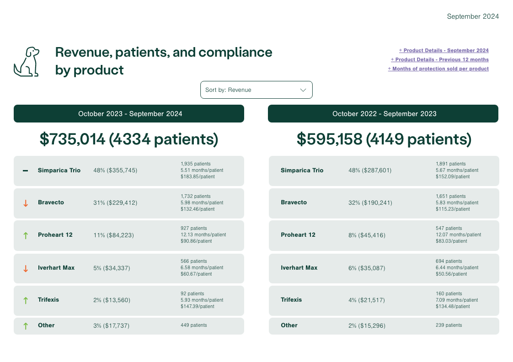513x362 pixels.
Task: Click the 1,891 patients figure
Action: tap(450, 164)
